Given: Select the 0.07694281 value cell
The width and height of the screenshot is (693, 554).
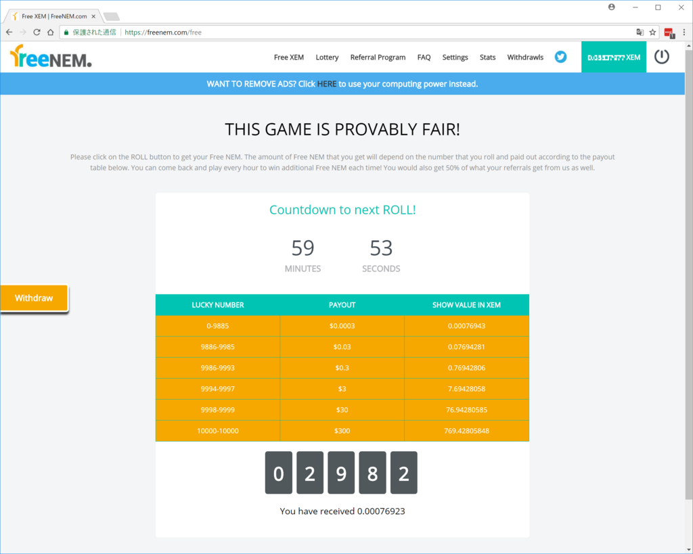Looking at the screenshot, I should pos(467,347).
